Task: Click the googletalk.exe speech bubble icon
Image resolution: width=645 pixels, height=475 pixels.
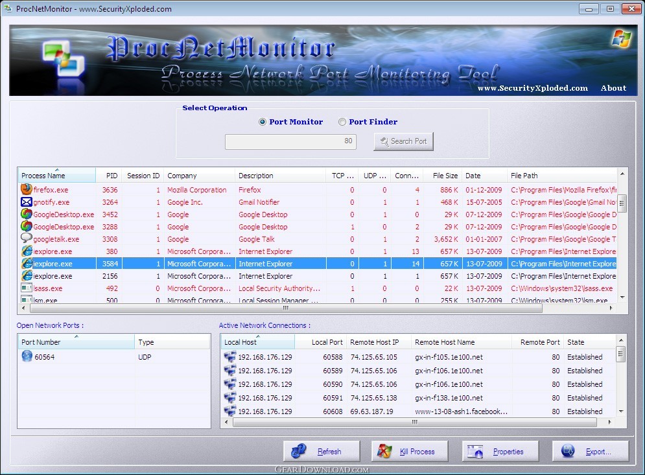Action: click(27, 238)
